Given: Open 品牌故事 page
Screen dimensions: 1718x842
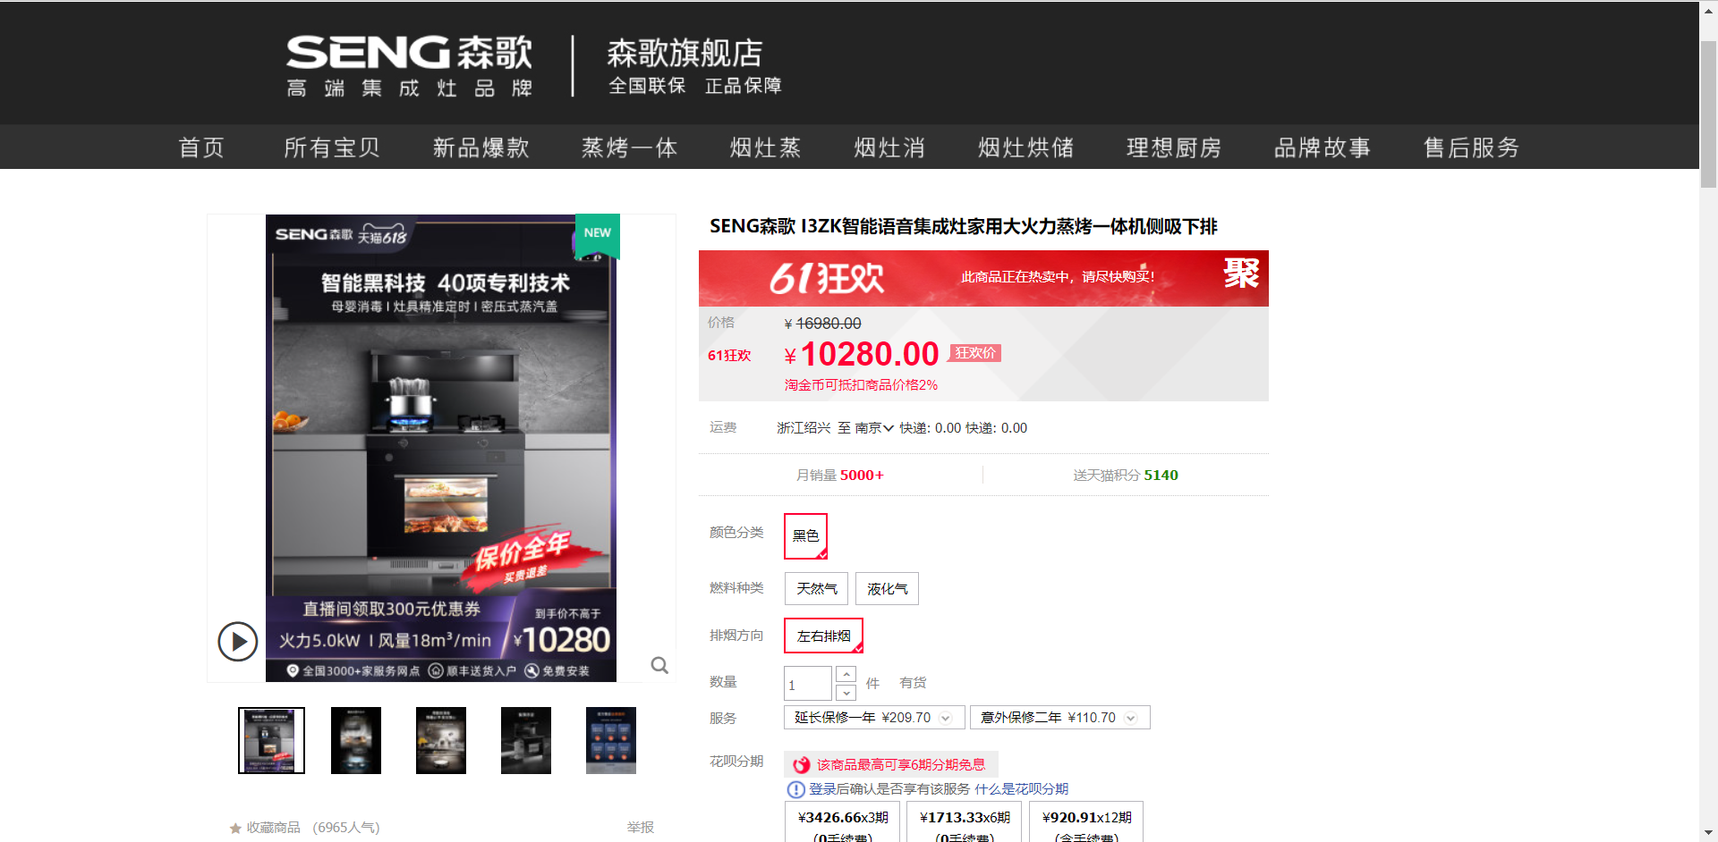Looking at the screenshot, I should tap(1323, 147).
